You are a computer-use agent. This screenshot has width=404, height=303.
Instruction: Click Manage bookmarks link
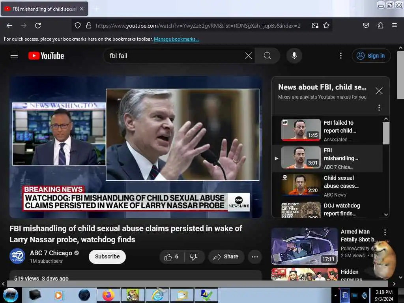[x=176, y=39]
